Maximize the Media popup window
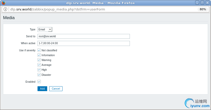The width and height of the screenshot is (211, 110). [202, 3]
